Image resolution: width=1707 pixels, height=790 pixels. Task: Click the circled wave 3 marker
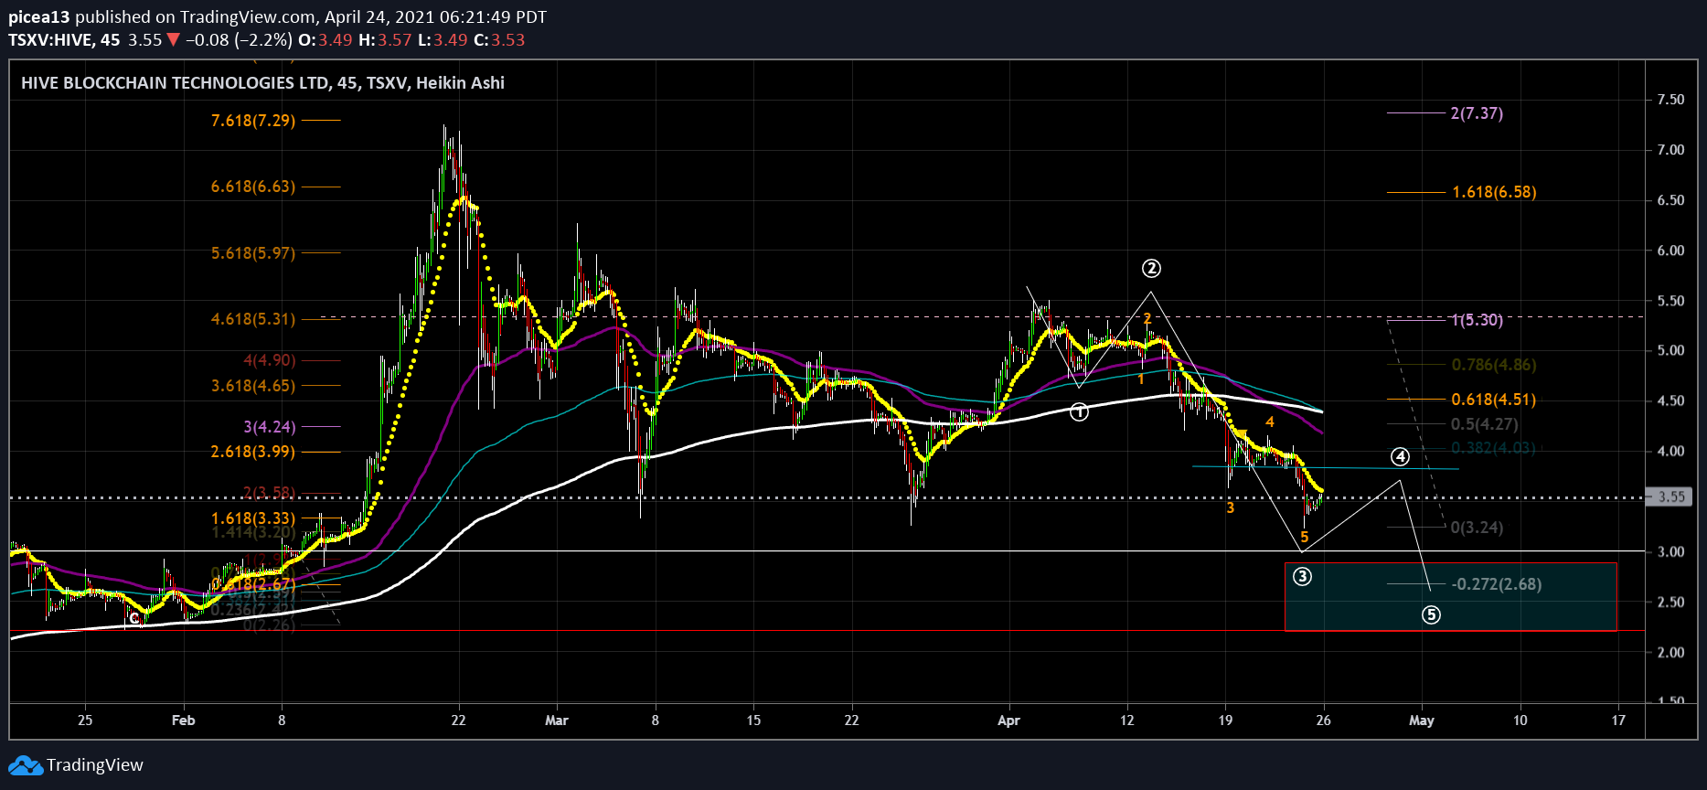[1303, 576]
